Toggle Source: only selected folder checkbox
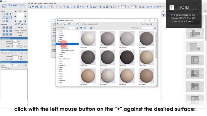The width and height of the screenshot is (207, 116). [82, 24]
